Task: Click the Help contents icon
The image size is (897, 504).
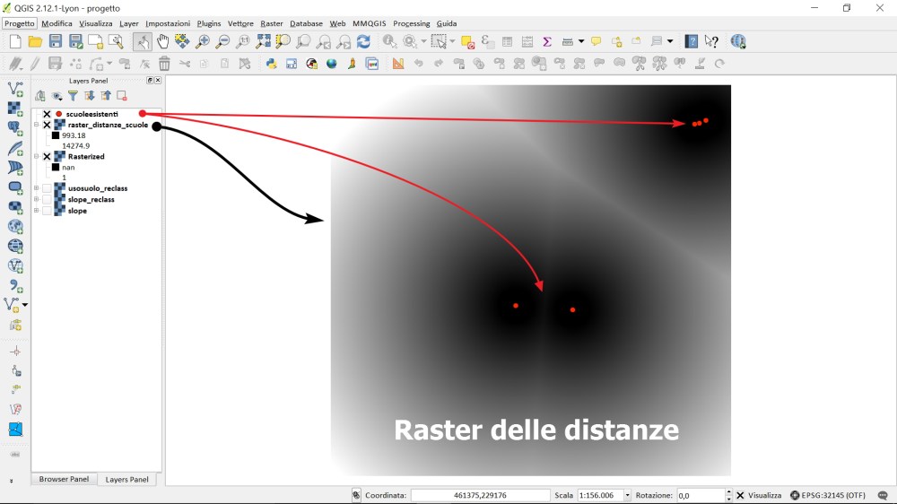Action: [x=692, y=41]
